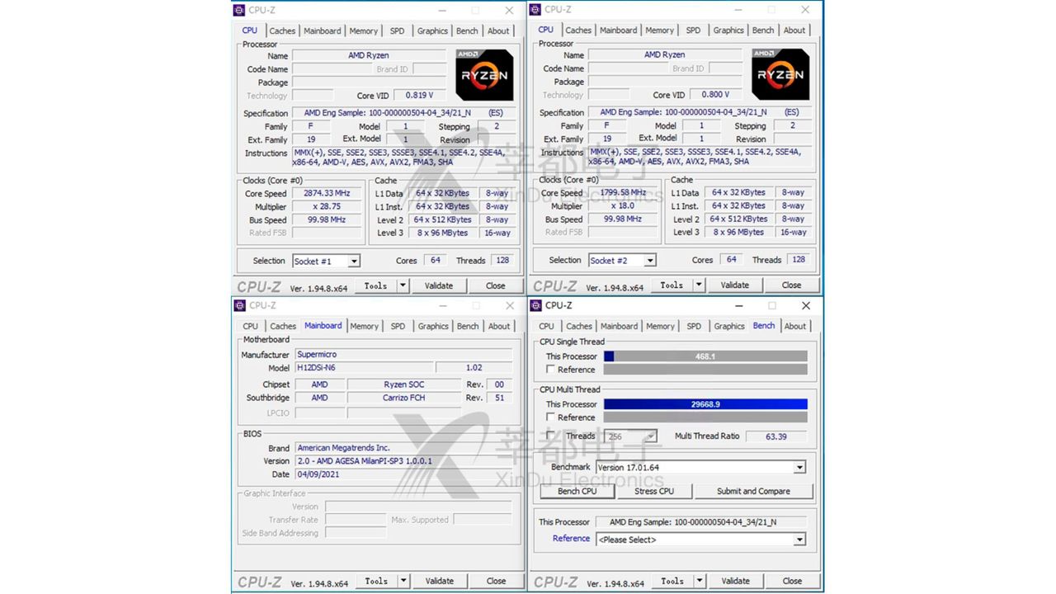Click the Reference link in Bench window
This screenshot has width=1056, height=594.
pos(571,539)
